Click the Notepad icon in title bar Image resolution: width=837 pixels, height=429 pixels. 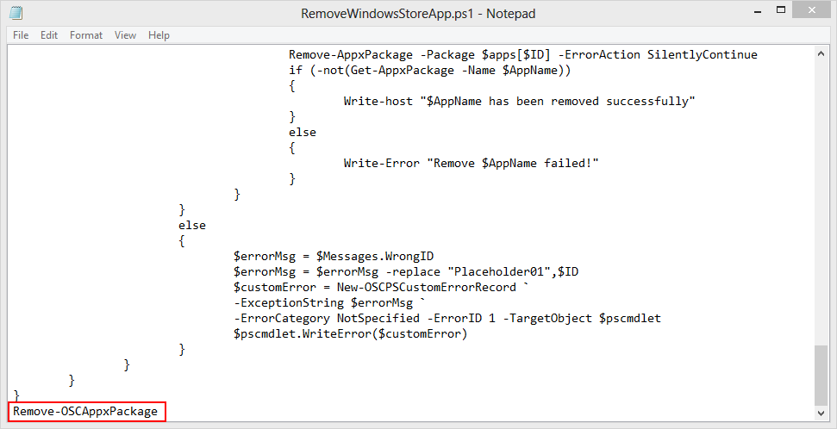click(16, 14)
